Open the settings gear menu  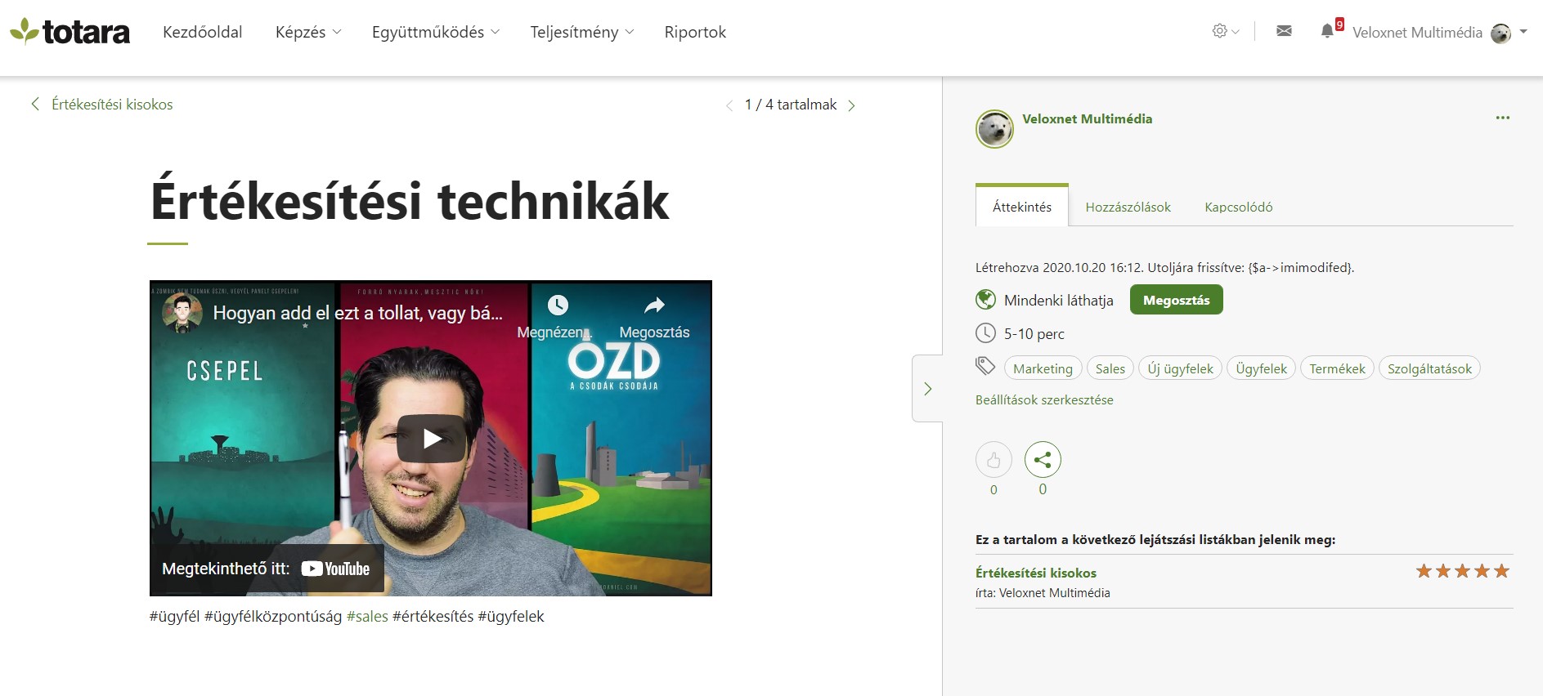pos(1225,31)
